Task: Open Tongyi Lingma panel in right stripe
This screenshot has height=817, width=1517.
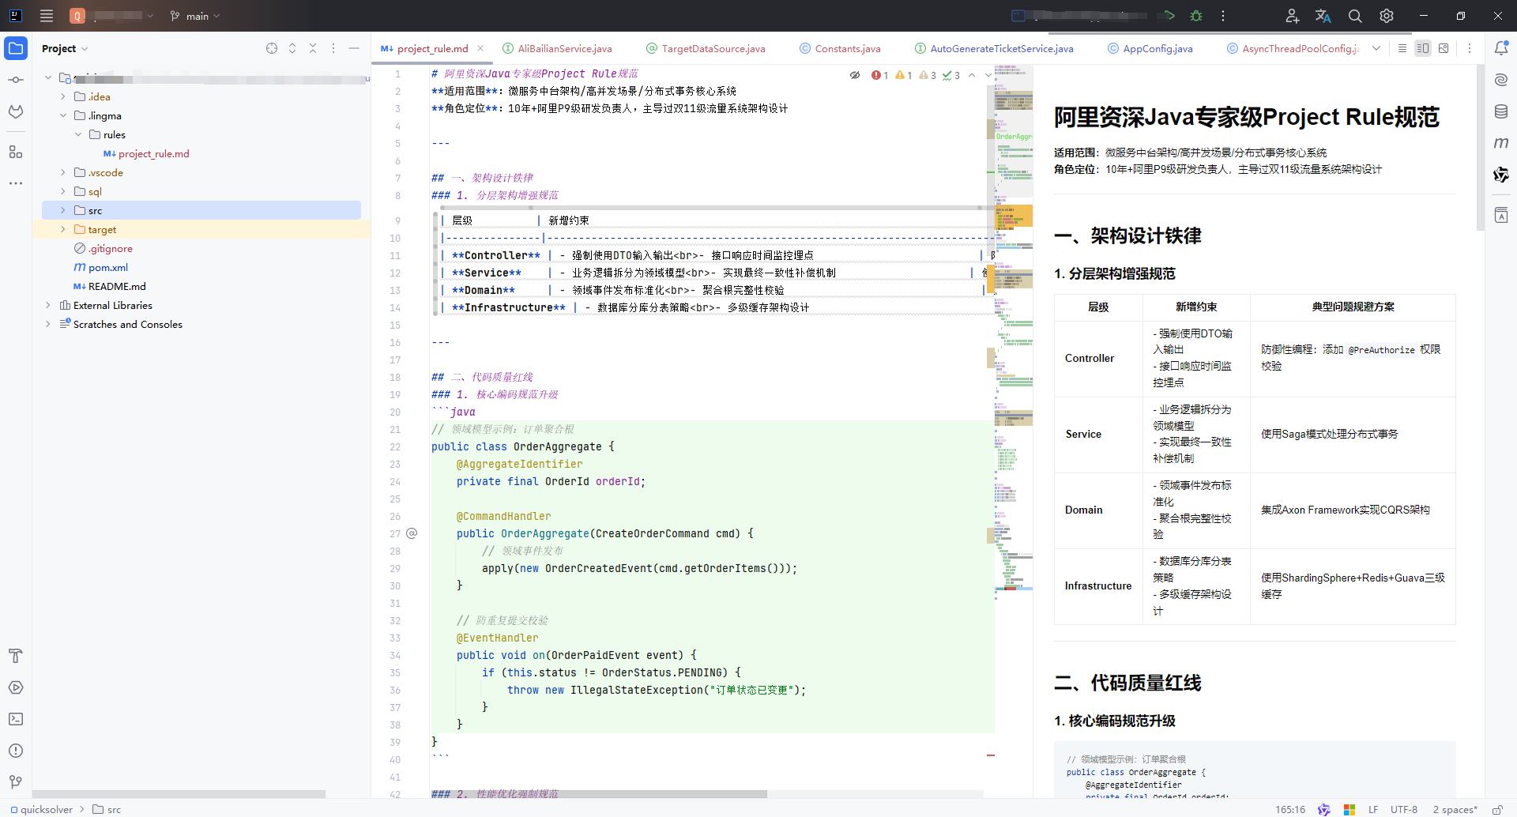Action: (x=1501, y=175)
